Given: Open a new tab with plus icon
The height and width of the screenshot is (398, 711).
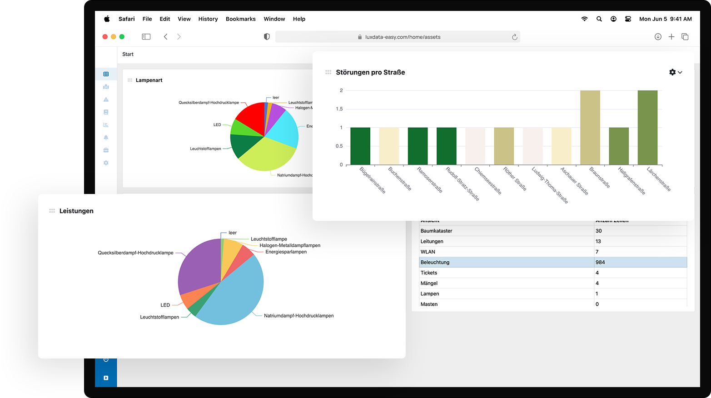Looking at the screenshot, I should (671, 37).
